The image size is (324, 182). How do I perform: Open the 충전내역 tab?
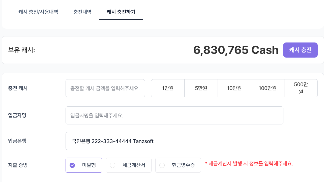[x=82, y=12]
